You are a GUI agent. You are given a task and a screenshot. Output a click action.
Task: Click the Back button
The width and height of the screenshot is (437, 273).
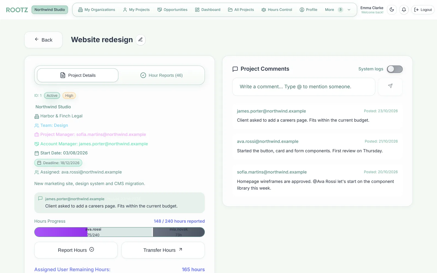43,40
